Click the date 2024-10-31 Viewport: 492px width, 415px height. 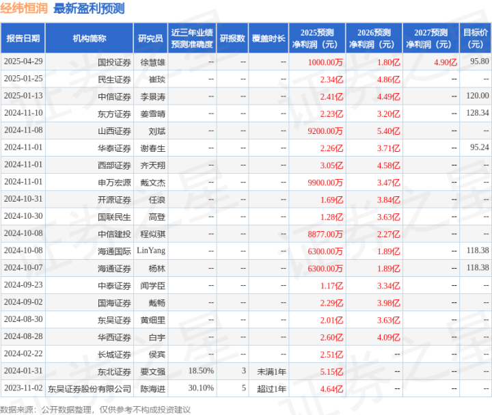pyautogui.click(x=23, y=199)
